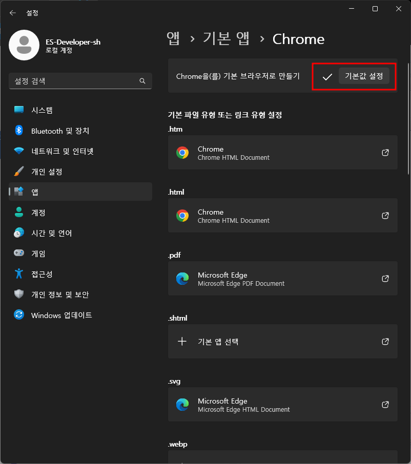The width and height of the screenshot is (411, 464).
Task: Click the 앱 breadcrumb link
Action: [x=173, y=38]
